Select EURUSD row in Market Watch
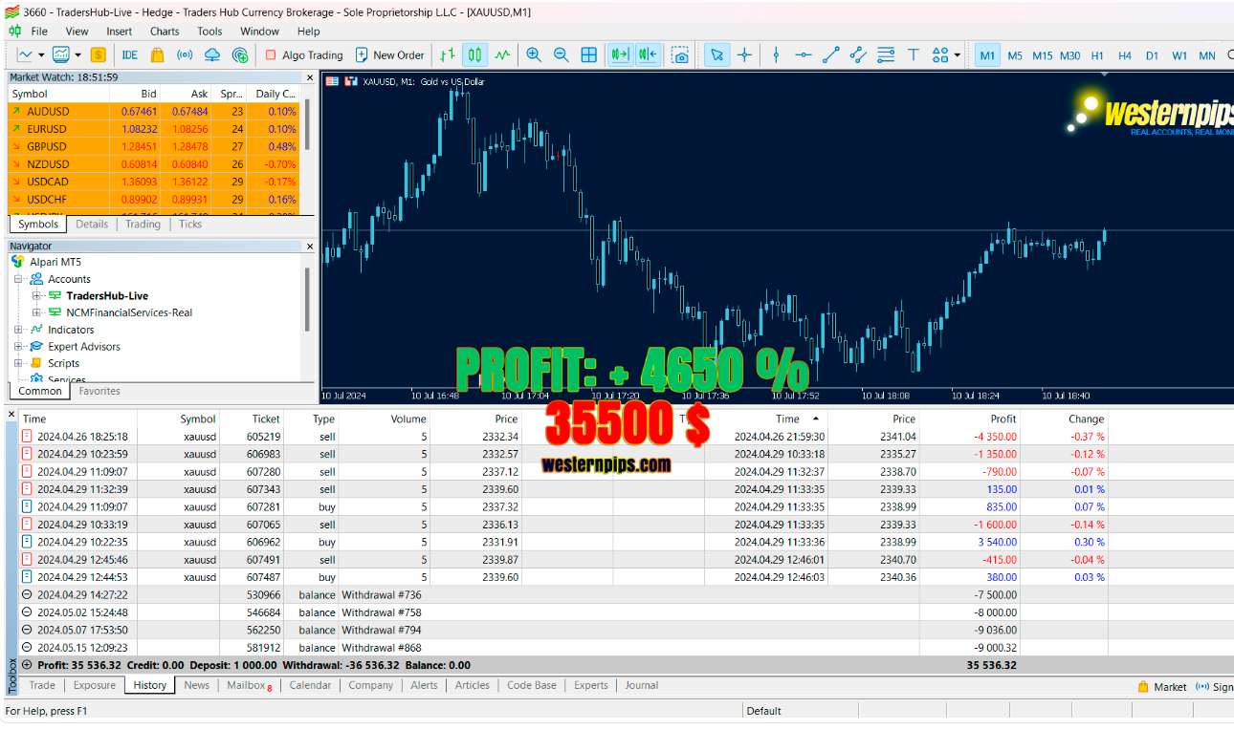 coord(154,129)
